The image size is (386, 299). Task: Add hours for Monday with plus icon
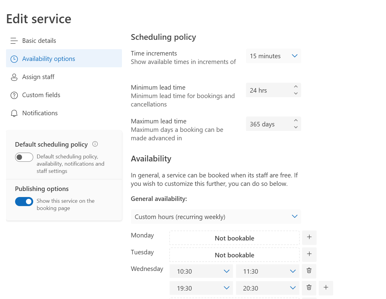tap(309, 237)
